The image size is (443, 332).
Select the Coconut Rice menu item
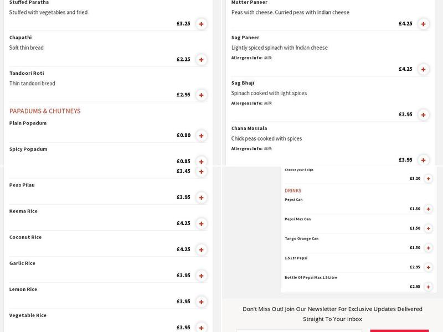[x=25, y=236]
